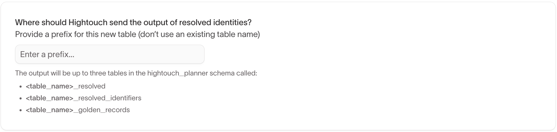
Task: Click the "(don't use an existing table name)" note
Action: (x=199, y=35)
